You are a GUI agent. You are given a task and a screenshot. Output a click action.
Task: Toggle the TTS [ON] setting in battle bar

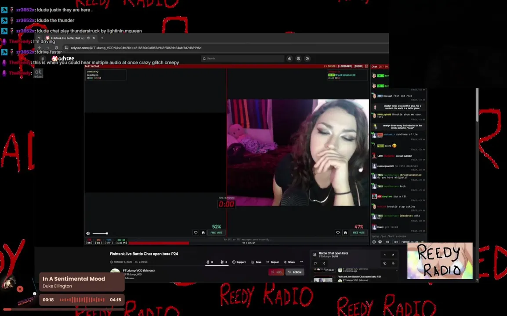coord(89,241)
